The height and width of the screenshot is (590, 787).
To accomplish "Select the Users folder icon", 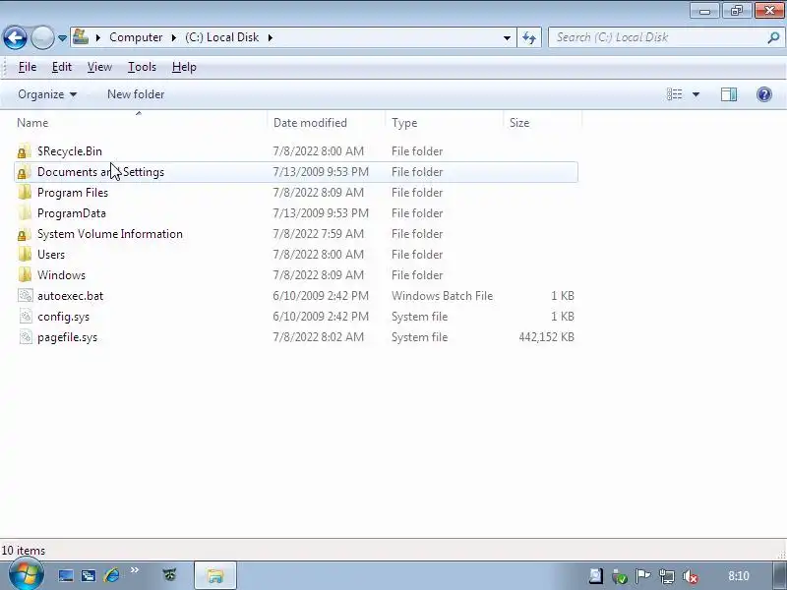I will [x=25, y=255].
